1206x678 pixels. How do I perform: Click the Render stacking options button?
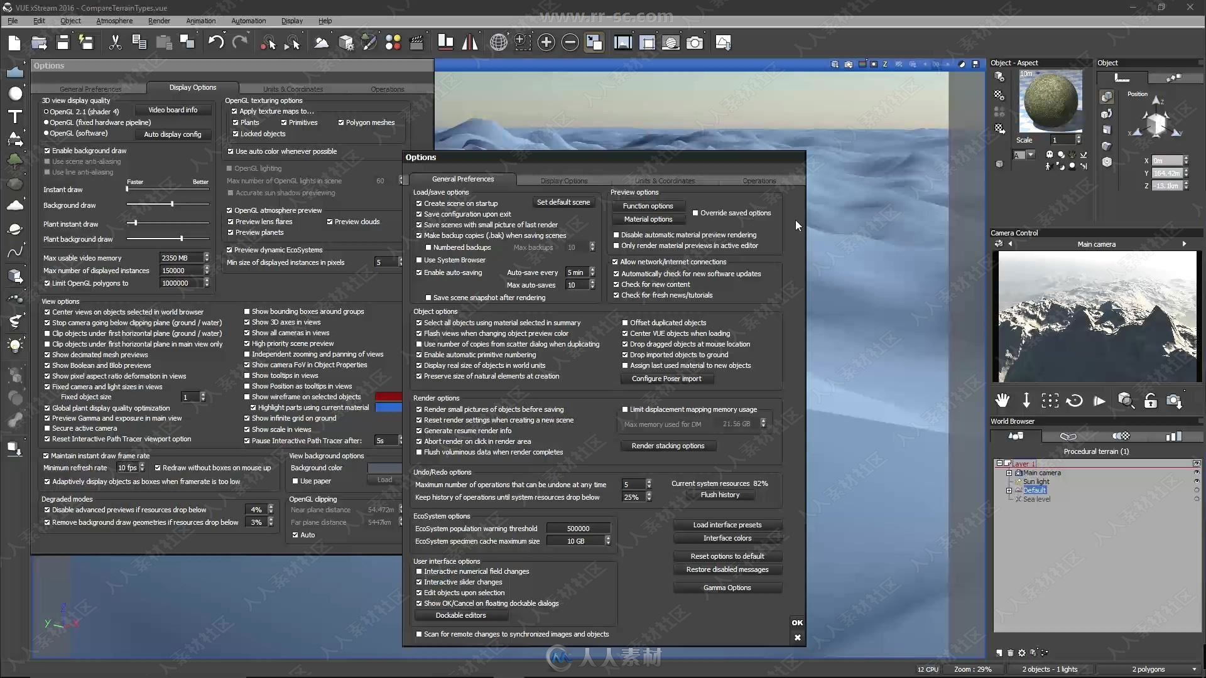point(668,445)
